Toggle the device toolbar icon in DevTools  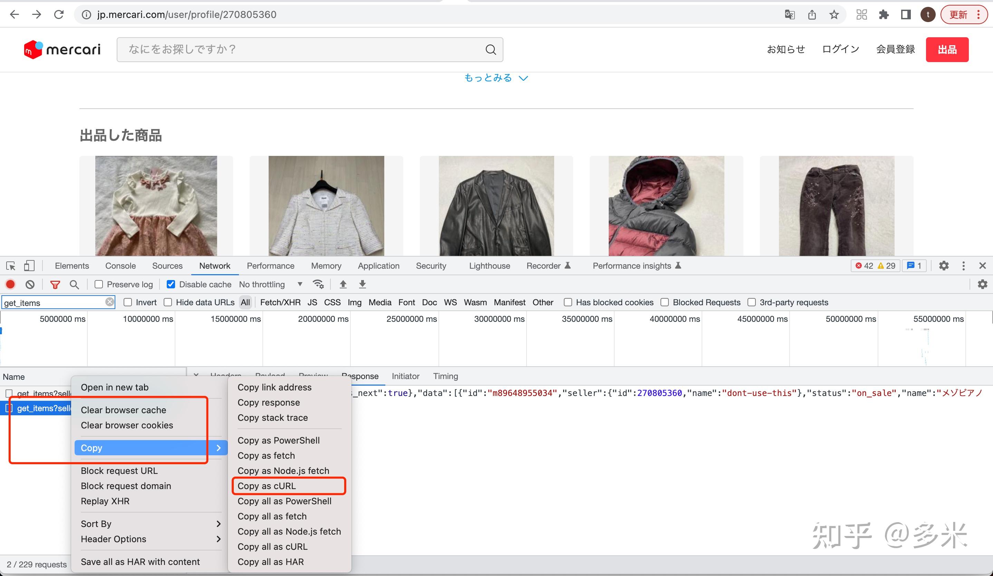tap(29, 266)
